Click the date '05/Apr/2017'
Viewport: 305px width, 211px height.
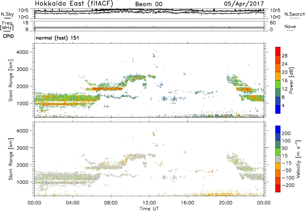[244, 3]
